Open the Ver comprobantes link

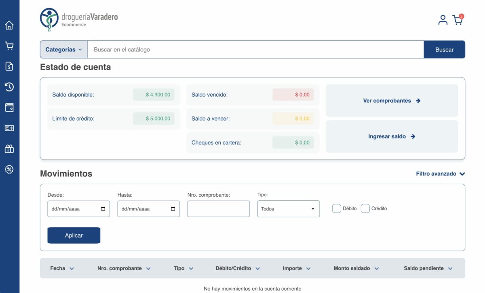(x=392, y=101)
